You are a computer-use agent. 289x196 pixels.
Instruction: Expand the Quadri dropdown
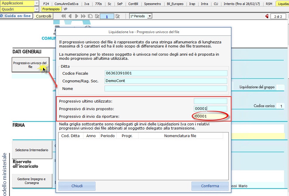click(x=37, y=9)
